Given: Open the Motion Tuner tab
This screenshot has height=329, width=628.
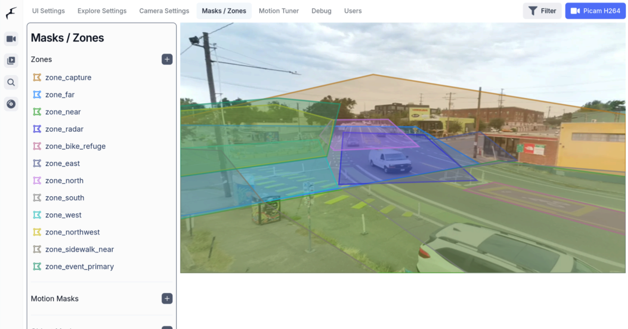Looking at the screenshot, I should [x=279, y=11].
